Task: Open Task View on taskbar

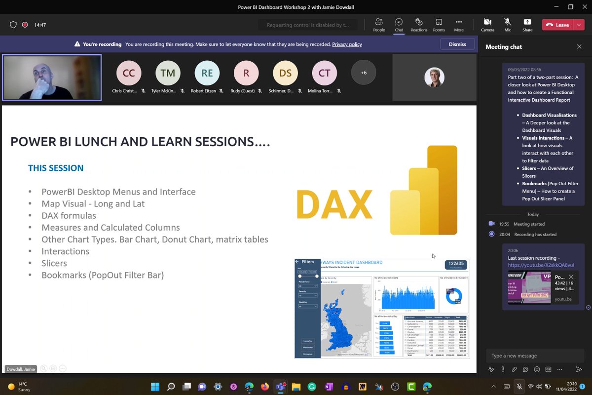Action: click(186, 387)
